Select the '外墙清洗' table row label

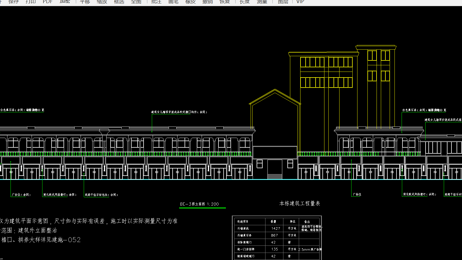[243, 228]
